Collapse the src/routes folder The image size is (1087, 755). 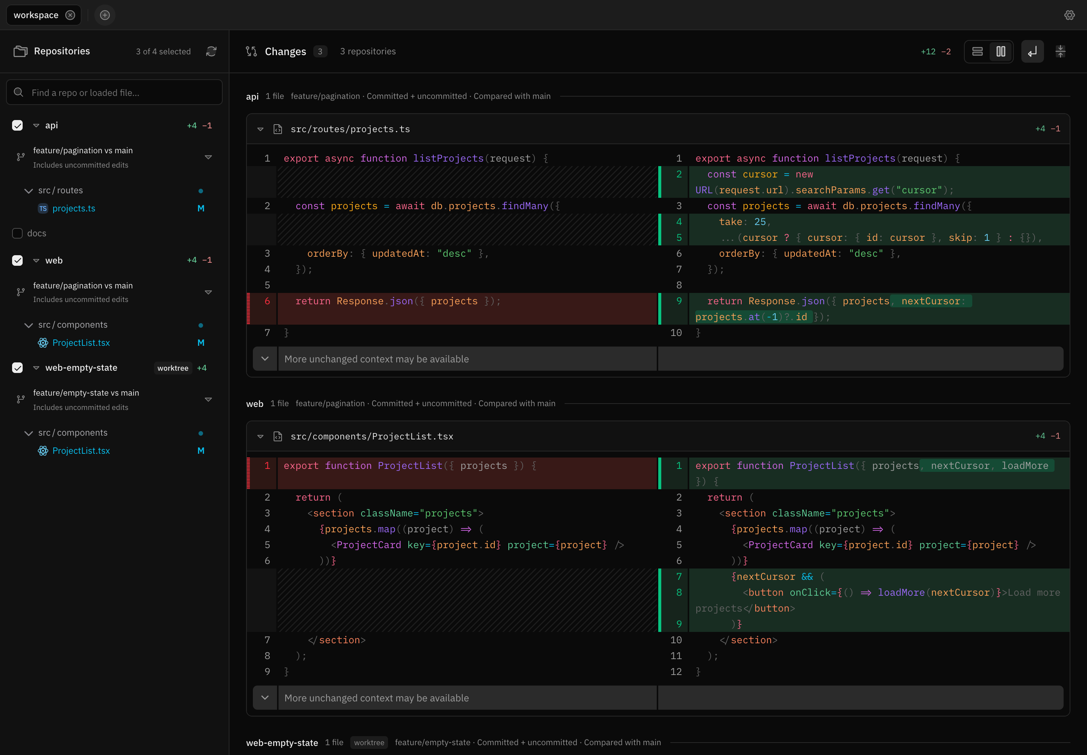(x=28, y=191)
